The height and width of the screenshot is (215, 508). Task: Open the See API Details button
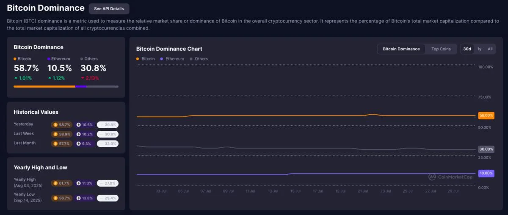pyautogui.click(x=109, y=8)
